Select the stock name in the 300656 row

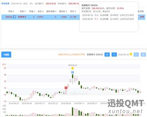click(22, 17)
